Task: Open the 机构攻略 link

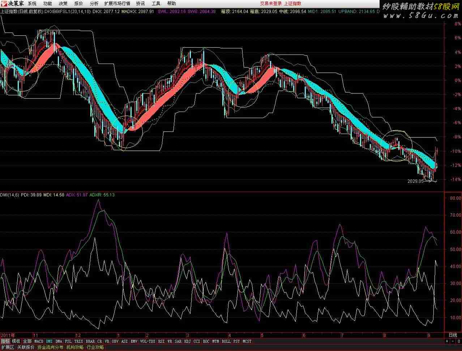Action: tap(75, 347)
